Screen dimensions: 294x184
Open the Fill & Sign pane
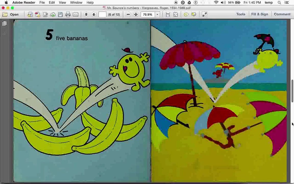(x=260, y=14)
